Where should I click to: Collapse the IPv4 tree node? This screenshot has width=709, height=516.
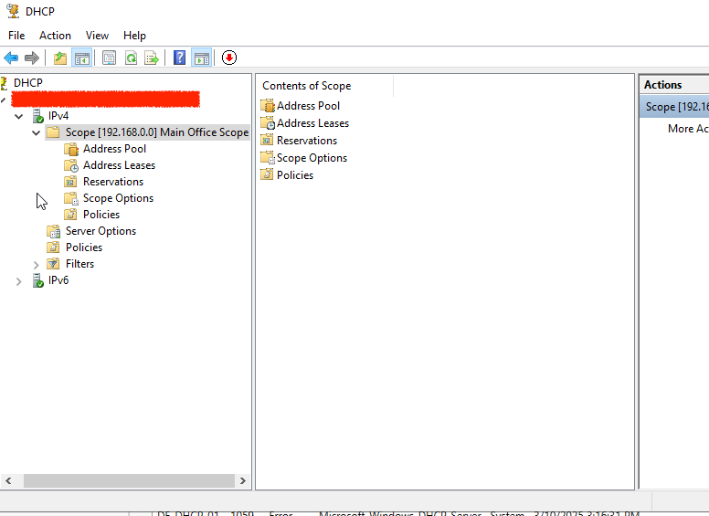(19, 116)
